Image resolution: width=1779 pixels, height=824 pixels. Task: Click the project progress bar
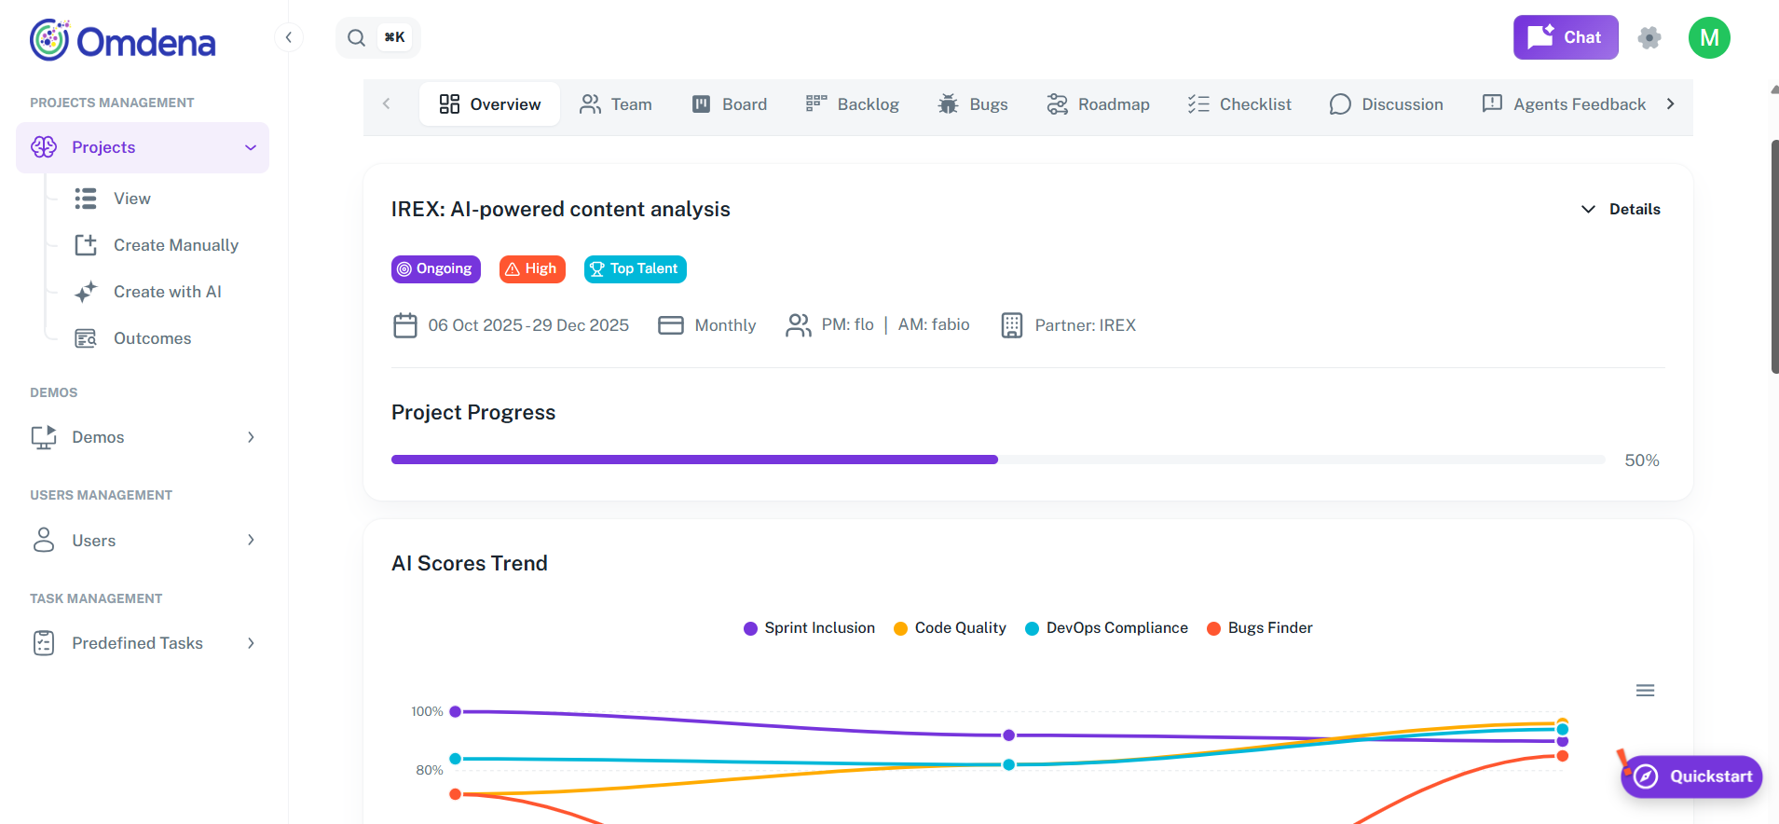tap(998, 460)
